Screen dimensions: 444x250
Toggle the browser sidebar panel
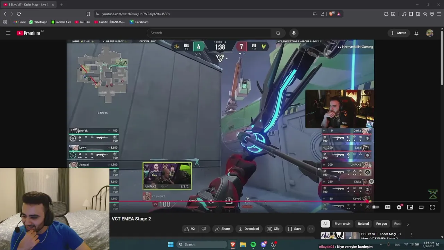click(411, 14)
